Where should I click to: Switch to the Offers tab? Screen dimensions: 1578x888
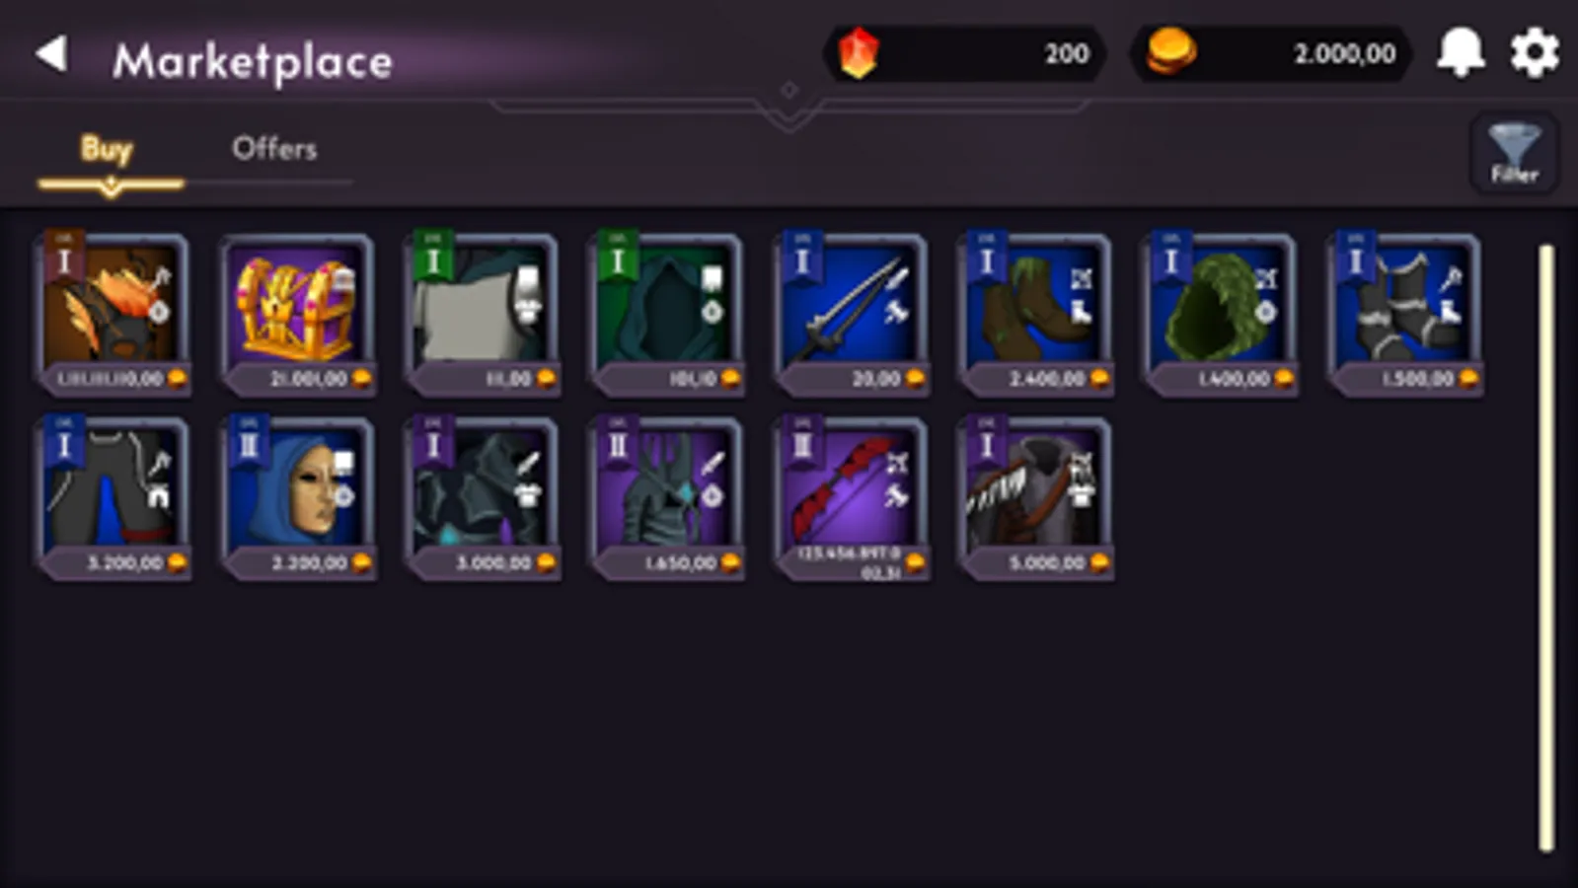click(x=274, y=149)
